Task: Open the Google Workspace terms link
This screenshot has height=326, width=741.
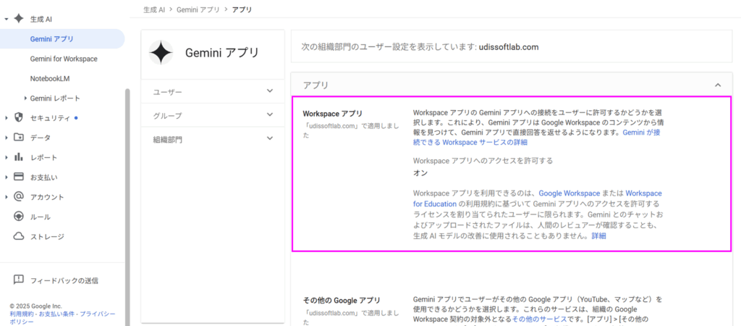Action: click(569, 193)
